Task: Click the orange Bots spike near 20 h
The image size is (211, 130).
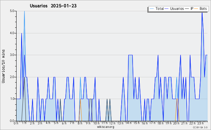Action: 177,99
